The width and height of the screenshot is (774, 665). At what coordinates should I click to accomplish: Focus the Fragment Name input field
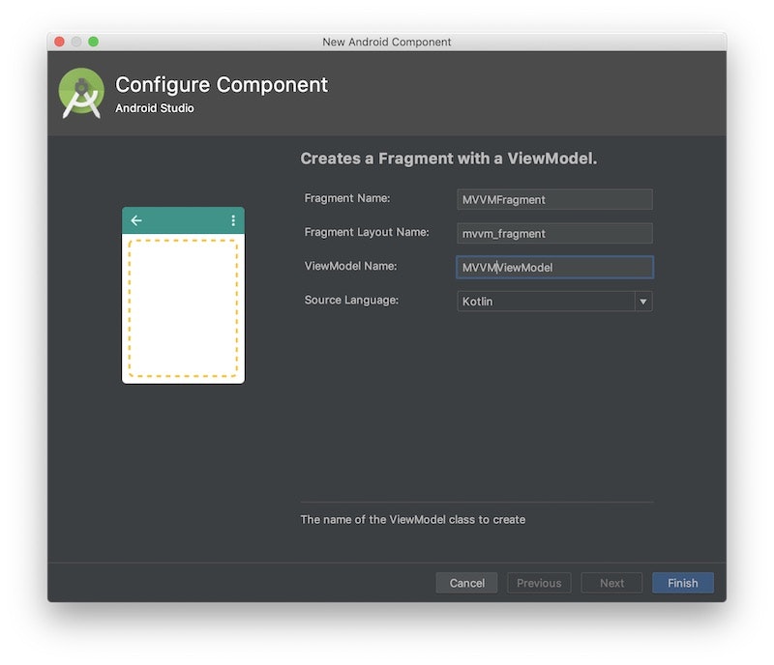click(554, 199)
